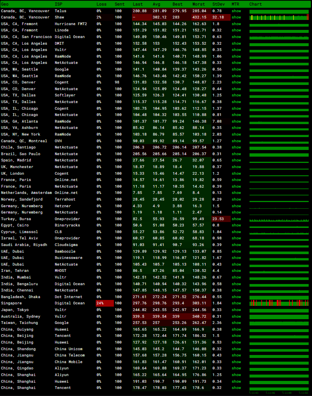The height and width of the screenshot is (396, 312).
Task: Click show link for Turkey Bursa Oneprovider
Action: click(236, 219)
